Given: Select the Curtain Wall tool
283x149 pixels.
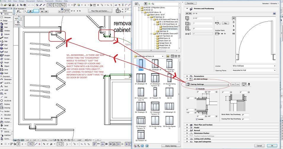Looking at the screenshot, I should coord(6,59).
